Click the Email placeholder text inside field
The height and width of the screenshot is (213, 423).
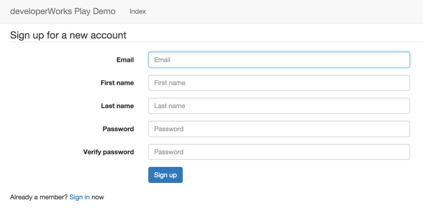(162, 60)
